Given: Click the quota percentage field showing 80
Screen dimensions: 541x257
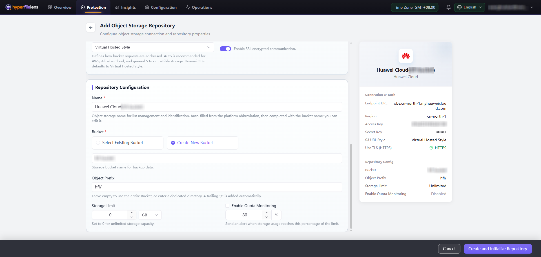Looking at the screenshot, I should click(244, 215).
